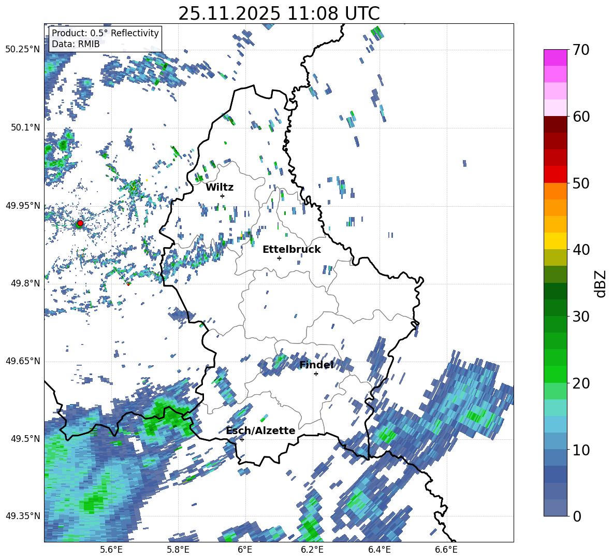Click the 6.2°E longitude label
The image size is (613, 560).
click(x=312, y=550)
